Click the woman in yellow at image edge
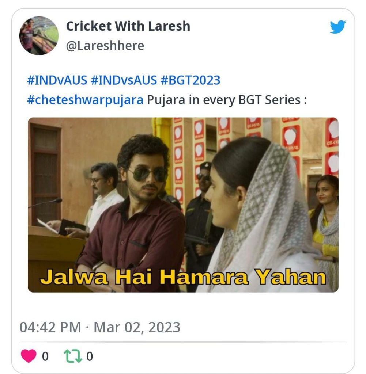This screenshot has height=374, width=366. point(325,226)
